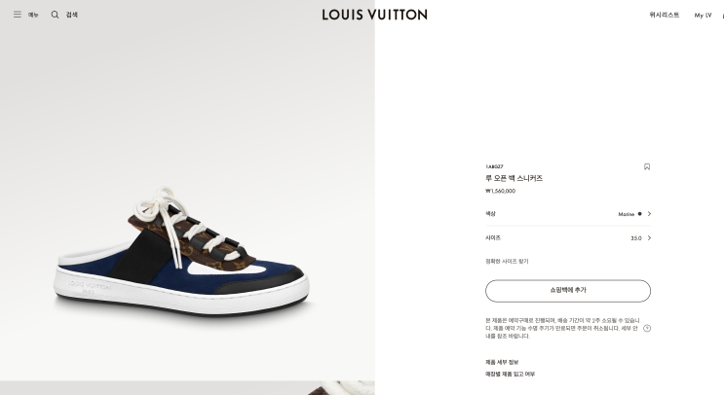Screen dimensions: 724x395
Task: Bookmark the product with wishlist icon
Action: tap(647, 166)
